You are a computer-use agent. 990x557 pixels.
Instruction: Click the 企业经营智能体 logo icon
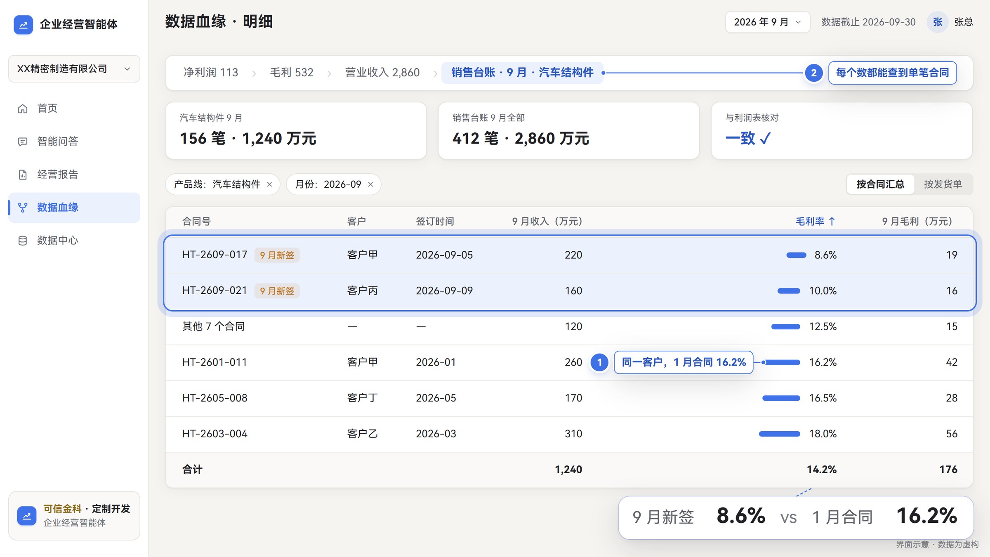coord(23,24)
